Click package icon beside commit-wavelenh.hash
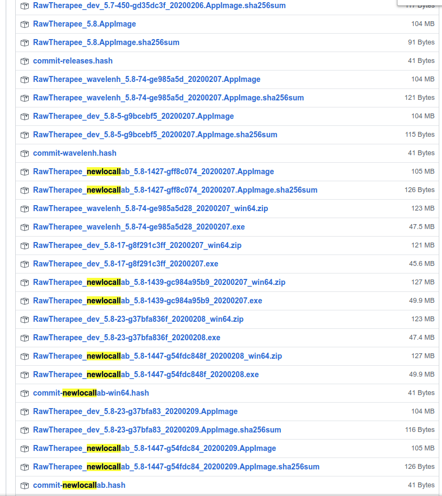 tap(24, 154)
